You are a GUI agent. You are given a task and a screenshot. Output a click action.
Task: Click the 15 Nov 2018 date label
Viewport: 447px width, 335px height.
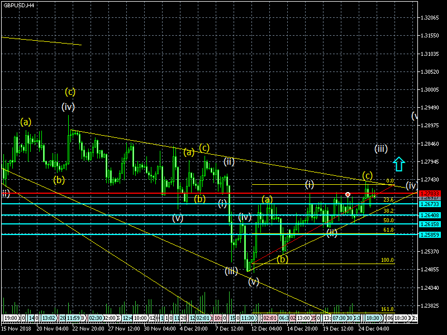pyautogui.click(x=16, y=330)
